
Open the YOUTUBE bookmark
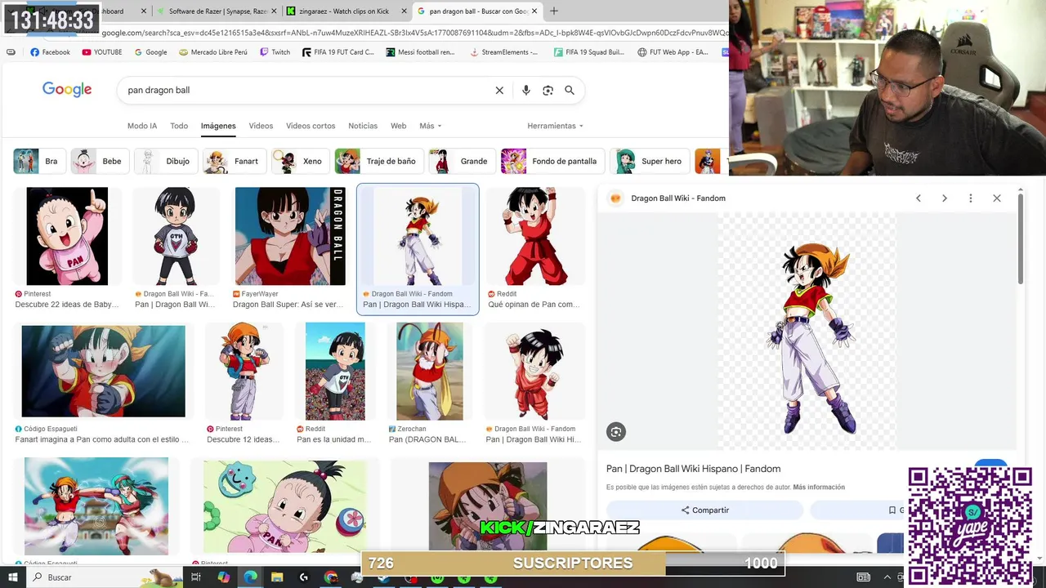102,52
